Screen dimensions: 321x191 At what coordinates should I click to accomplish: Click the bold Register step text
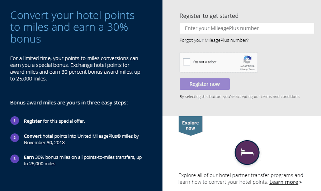pyautogui.click(x=33, y=121)
